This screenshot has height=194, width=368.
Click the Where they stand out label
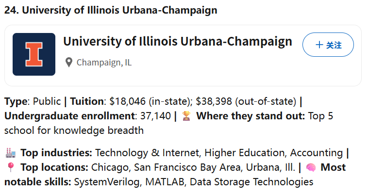[251, 116]
